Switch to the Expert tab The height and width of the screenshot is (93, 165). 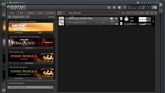(40, 13)
